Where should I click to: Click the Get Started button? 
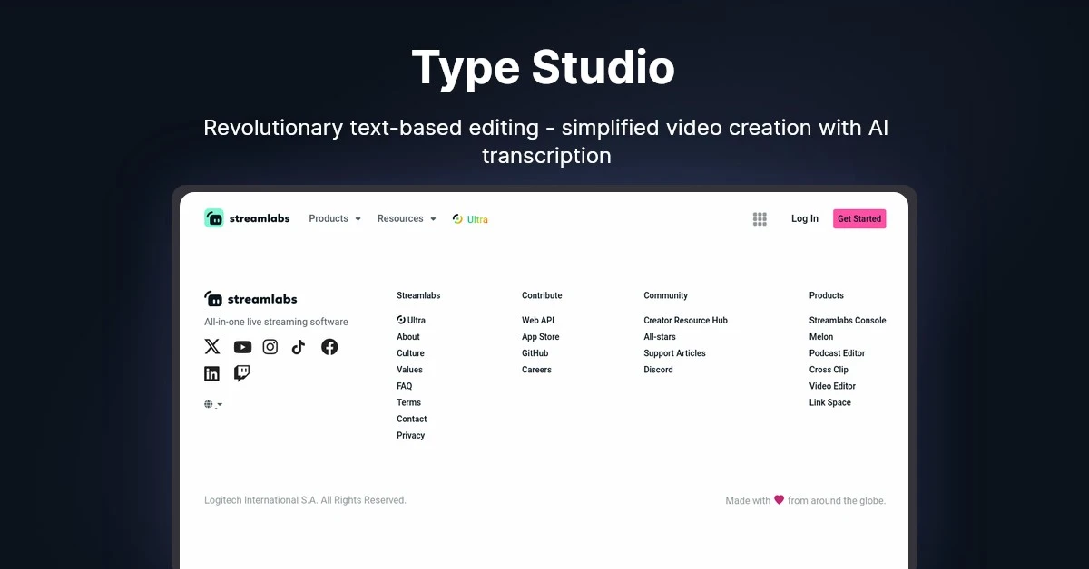[x=858, y=218]
